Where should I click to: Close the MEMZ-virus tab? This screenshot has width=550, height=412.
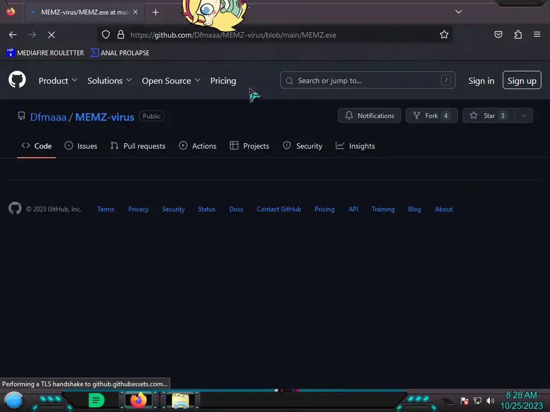(x=135, y=12)
